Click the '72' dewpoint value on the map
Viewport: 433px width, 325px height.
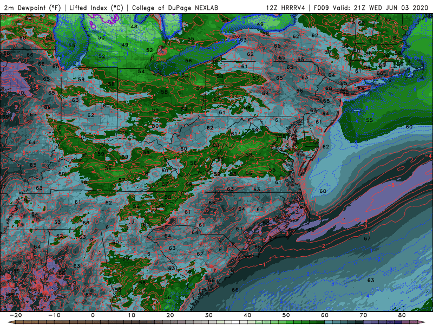(37, 292)
